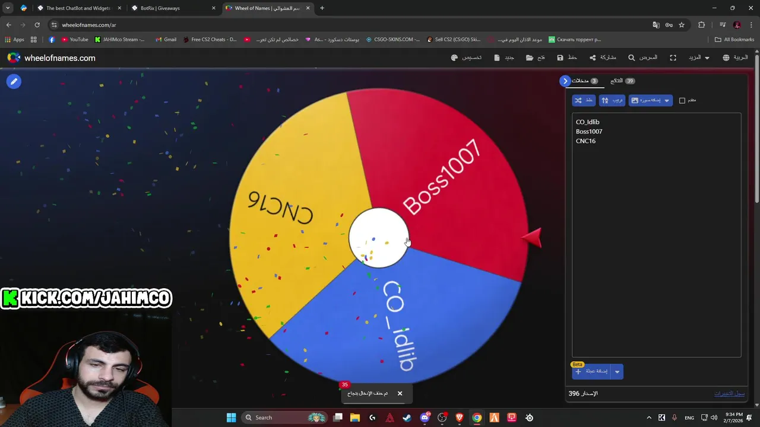Open the Windows Start menu
The height and width of the screenshot is (427, 760).
pyautogui.click(x=231, y=418)
